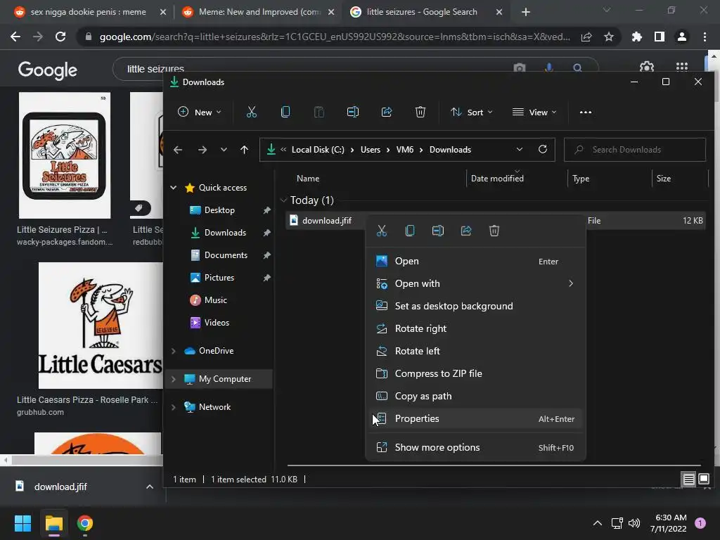Expand OneDrive in navigation pane

pyautogui.click(x=174, y=351)
